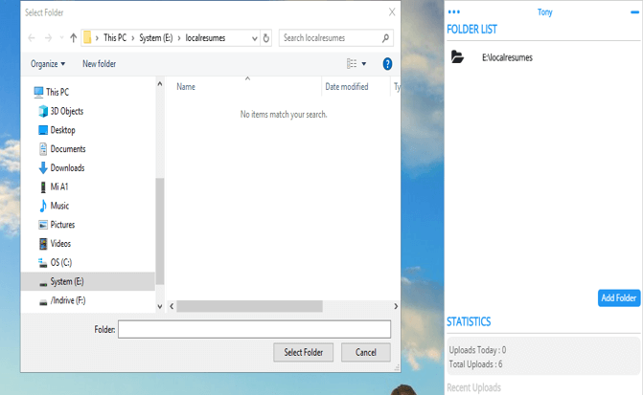Select the Music folder in sidebar

pos(59,206)
